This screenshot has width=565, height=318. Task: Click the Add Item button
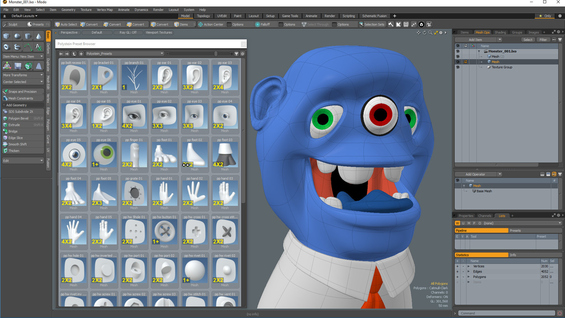pyautogui.click(x=476, y=39)
